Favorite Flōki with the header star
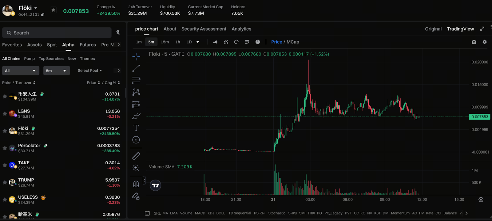The height and width of the screenshot is (221, 492). tap(53, 10)
